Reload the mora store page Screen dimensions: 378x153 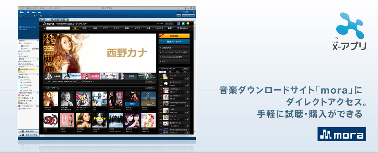pyautogui.click(x=60, y=20)
